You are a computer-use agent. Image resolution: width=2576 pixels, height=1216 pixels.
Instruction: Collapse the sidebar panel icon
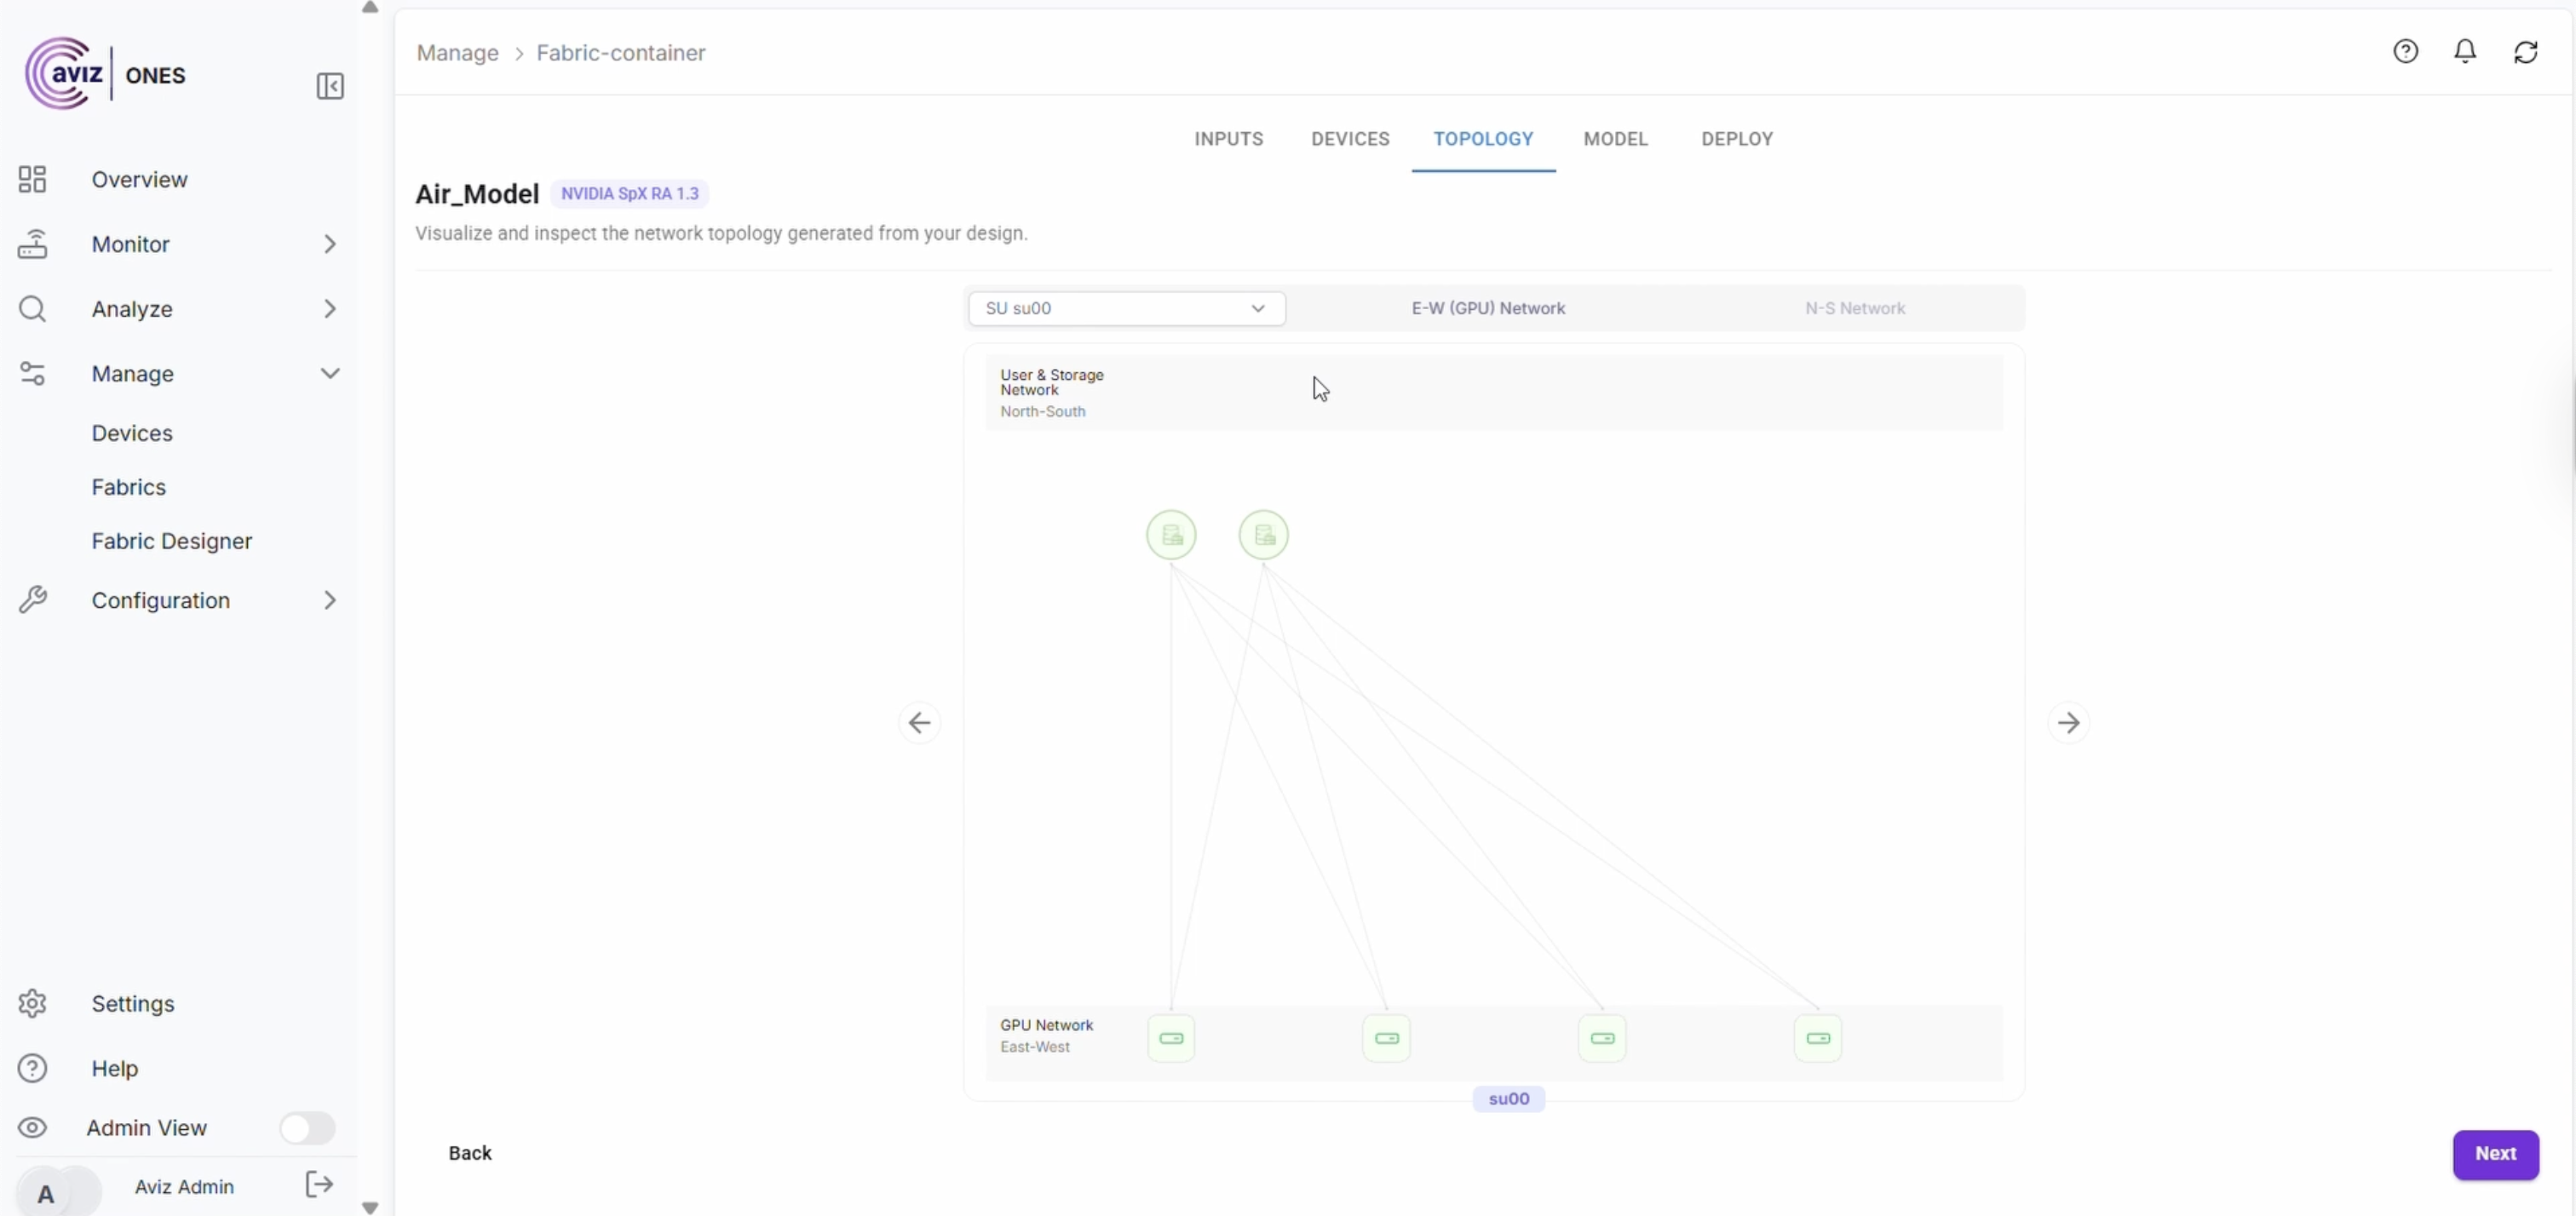pyautogui.click(x=330, y=86)
